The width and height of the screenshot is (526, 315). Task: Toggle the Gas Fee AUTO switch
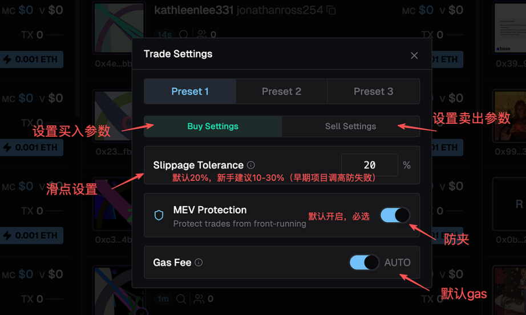pos(364,262)
